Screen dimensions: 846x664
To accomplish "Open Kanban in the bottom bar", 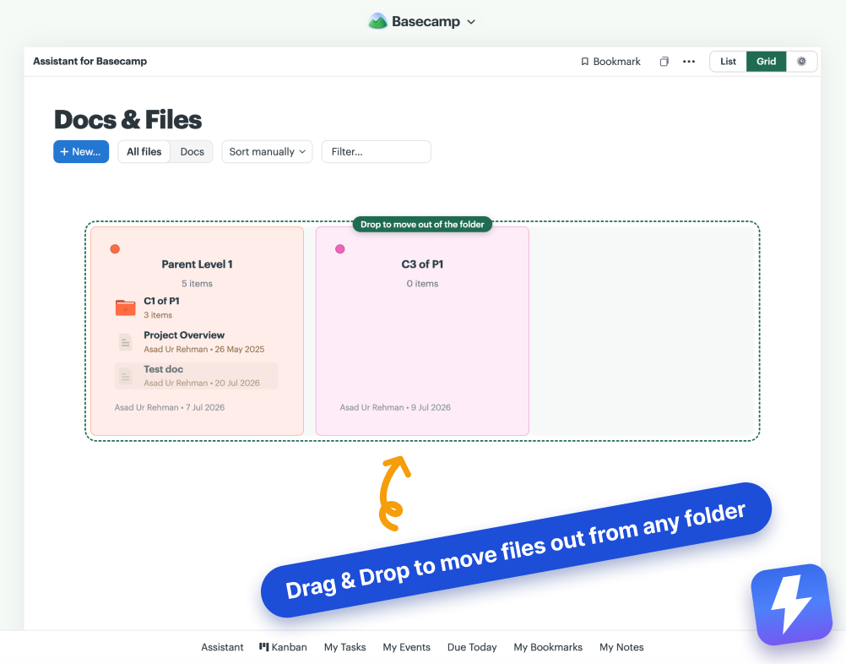I will coord(283,647).
